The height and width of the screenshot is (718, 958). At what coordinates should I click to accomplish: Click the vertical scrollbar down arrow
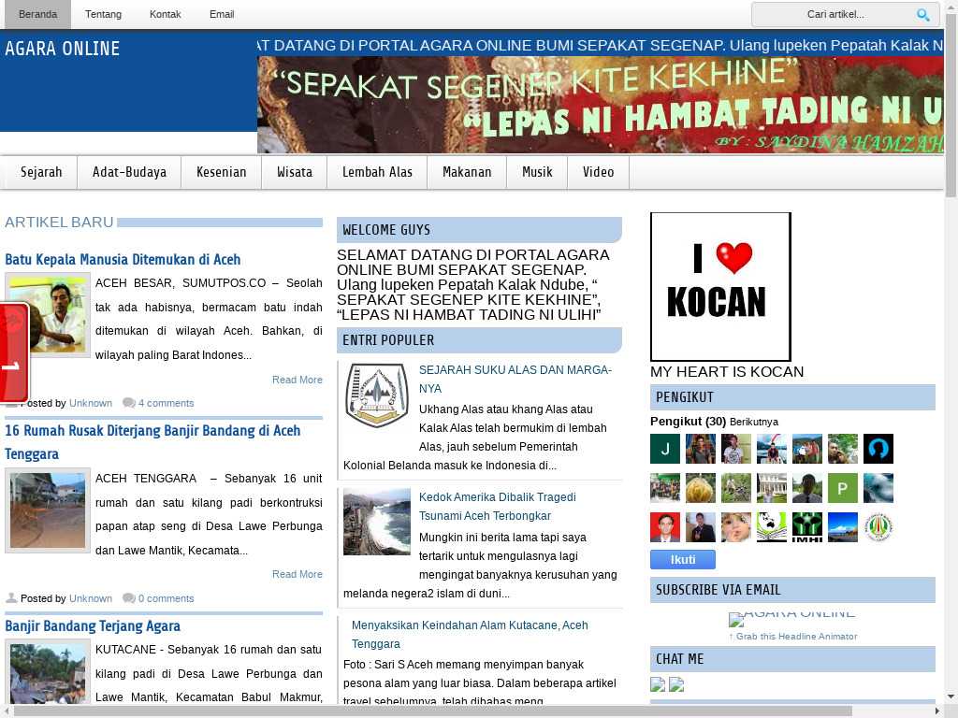click(x=951, y=696)
